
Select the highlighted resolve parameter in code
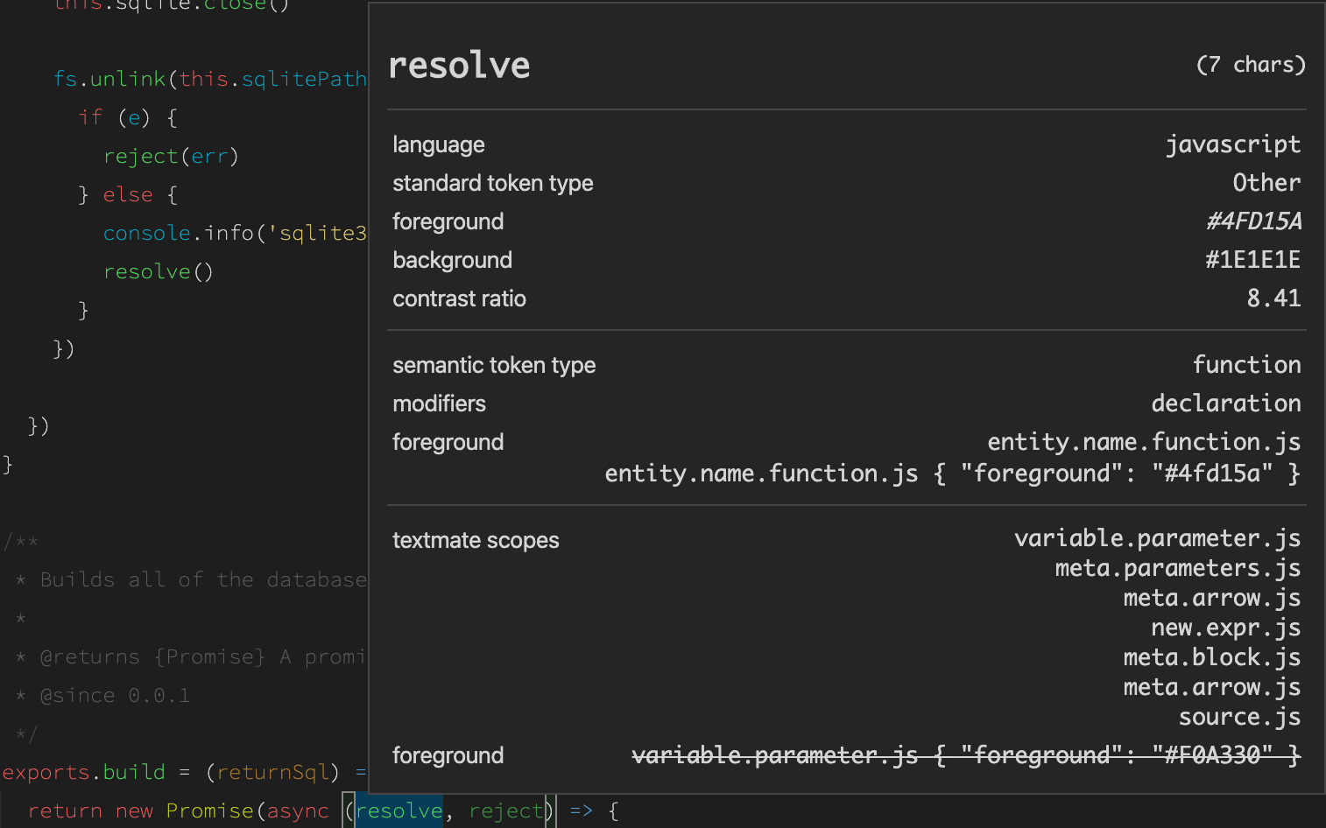tap(399, 810)
